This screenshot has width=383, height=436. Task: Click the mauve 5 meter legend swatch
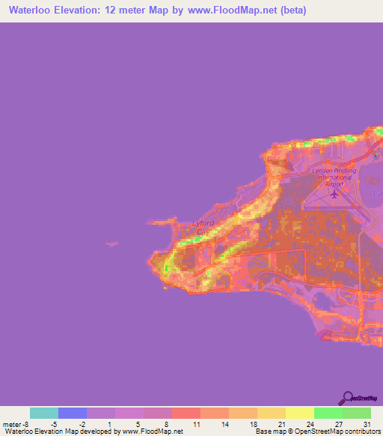pos(158,414)
